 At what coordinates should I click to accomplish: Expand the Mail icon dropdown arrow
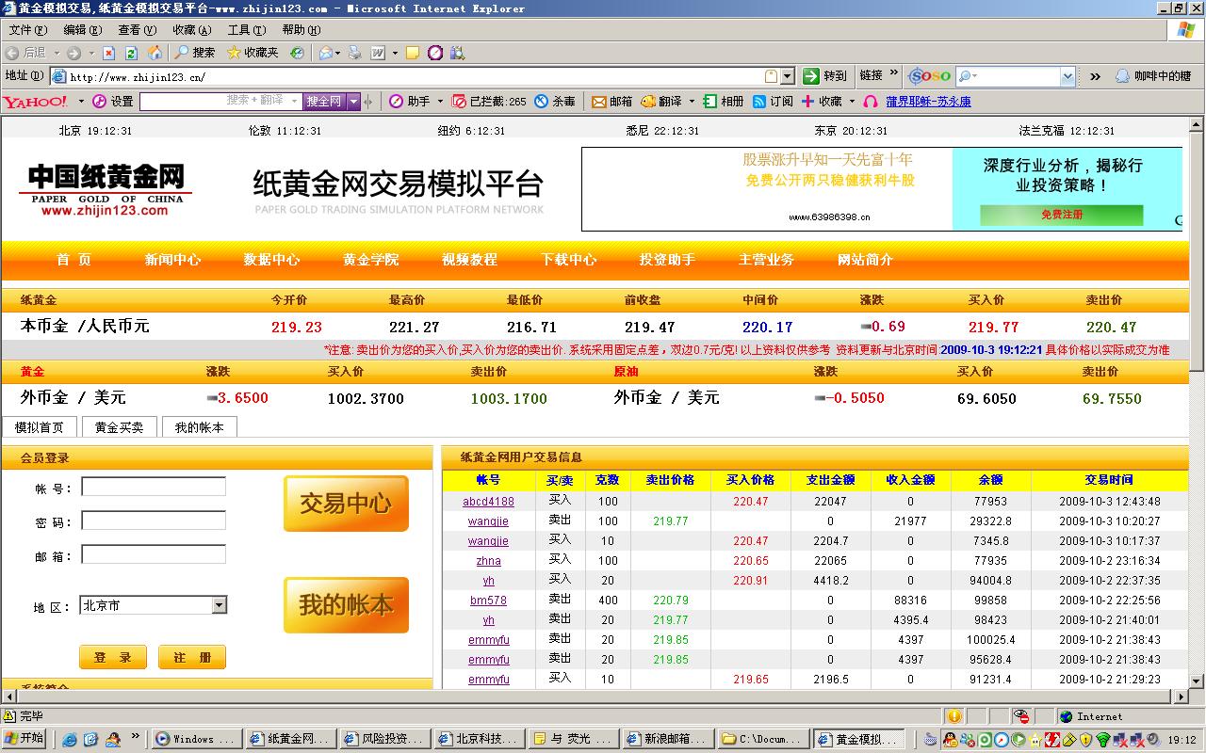339,53
